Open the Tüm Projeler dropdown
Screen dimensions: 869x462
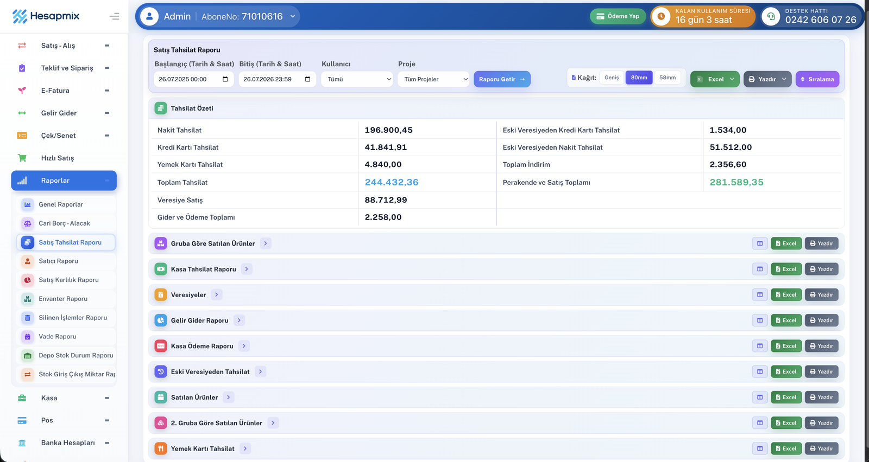click(433, 79)
